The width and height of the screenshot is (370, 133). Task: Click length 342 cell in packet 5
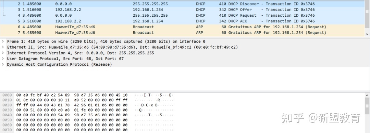pyautogui.click(x=223, y=21)
